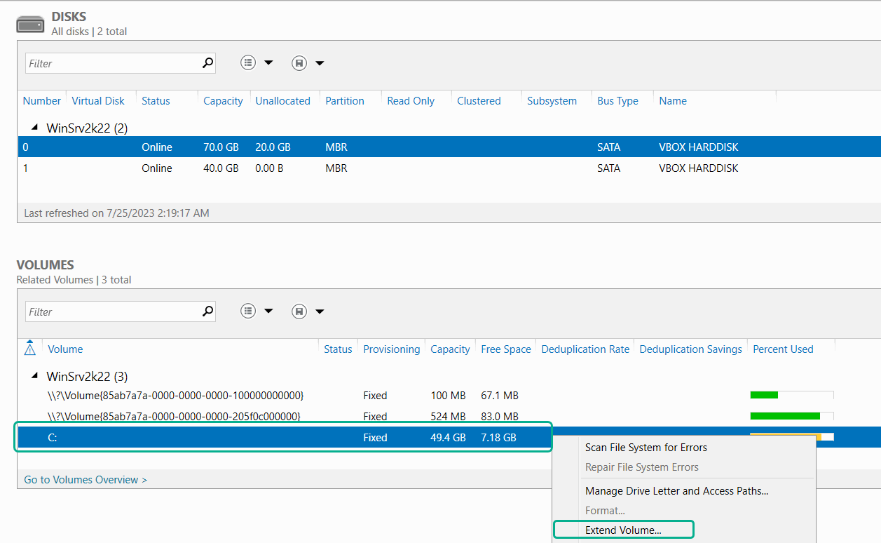Sort disks by Subsystem column
The image size is (881, 543).
(552, 101)
